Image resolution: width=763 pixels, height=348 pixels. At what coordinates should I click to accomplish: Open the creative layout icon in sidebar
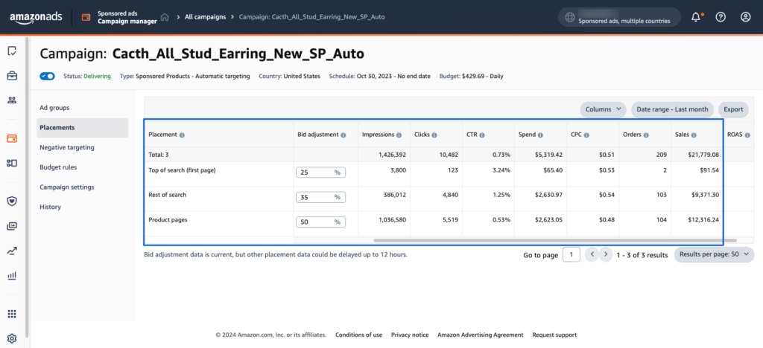point(12,163)
